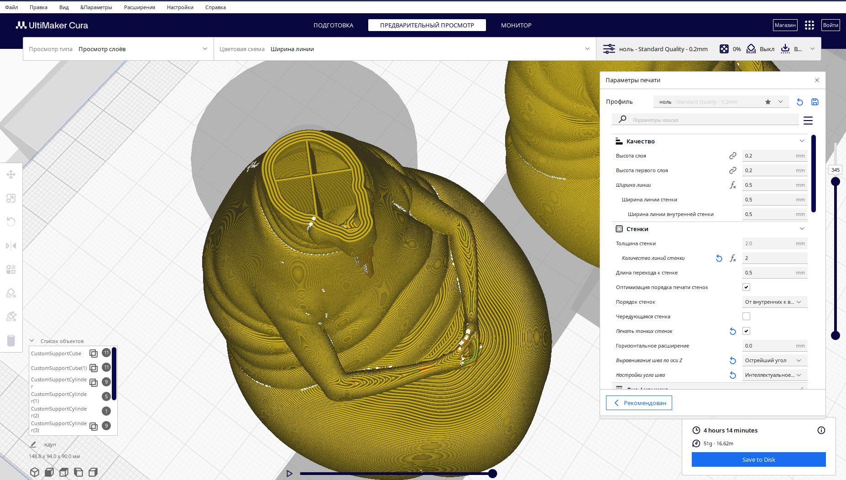Disable wall print order optimization checkbox

[x=746, y=287]
